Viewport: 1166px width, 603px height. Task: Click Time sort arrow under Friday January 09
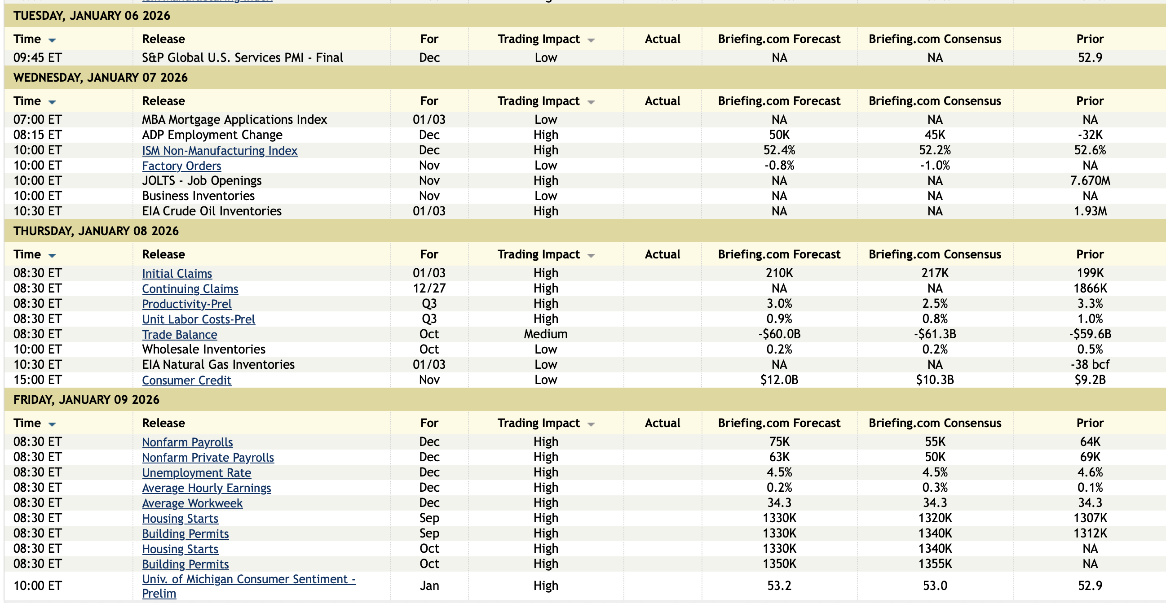tap(52, 424)
